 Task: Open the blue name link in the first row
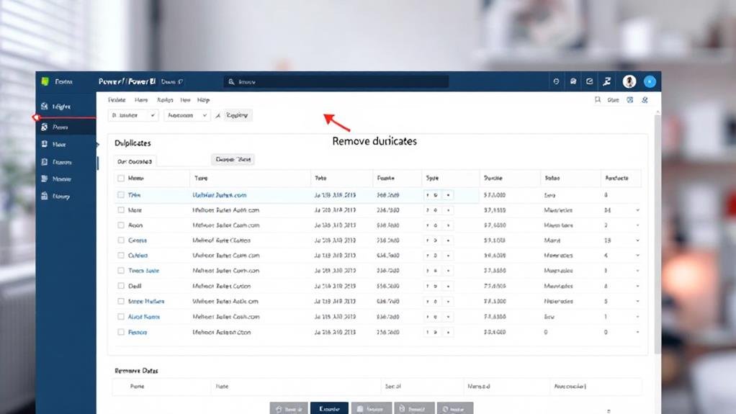(x=134, y=195)
